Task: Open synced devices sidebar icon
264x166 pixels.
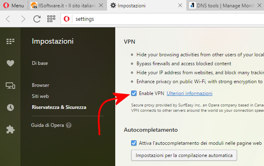Action: pyautogui.click(x=10, y=86)
